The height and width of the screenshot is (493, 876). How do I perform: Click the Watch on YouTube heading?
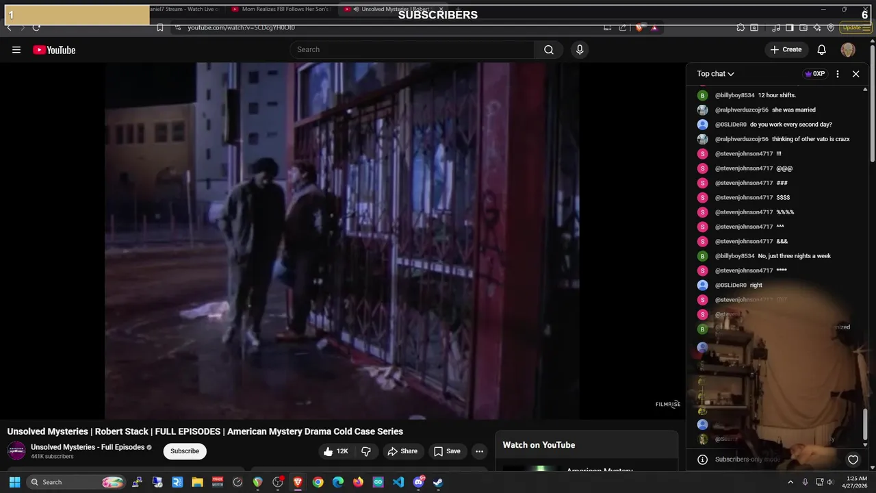539,445
